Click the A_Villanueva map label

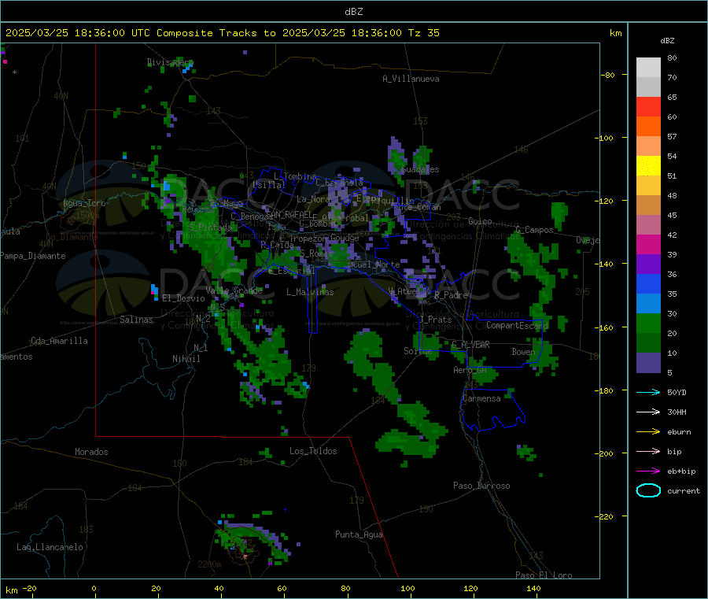[411, 79]
